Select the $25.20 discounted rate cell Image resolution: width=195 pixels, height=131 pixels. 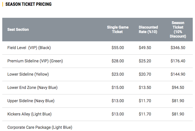[x=145, y=61]
